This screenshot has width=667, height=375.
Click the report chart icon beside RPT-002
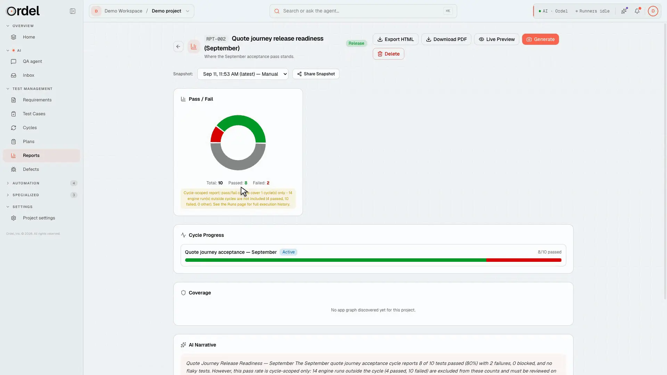pos(194,47)
